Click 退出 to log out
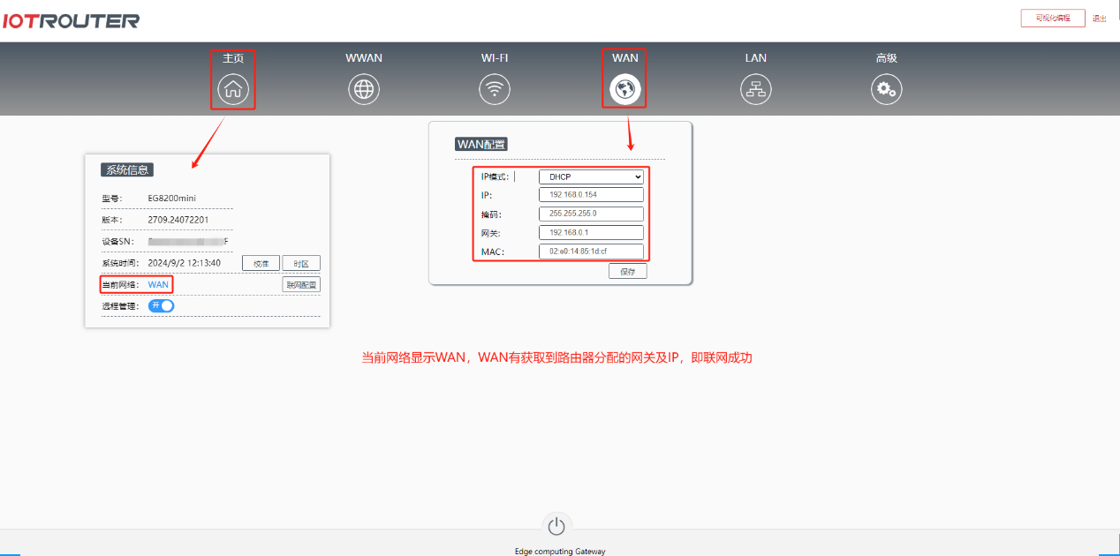This screenshot has width=1120, height=556. 1100,18
